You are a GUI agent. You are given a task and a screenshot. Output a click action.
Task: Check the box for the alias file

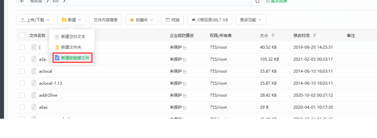coord(22,107)
